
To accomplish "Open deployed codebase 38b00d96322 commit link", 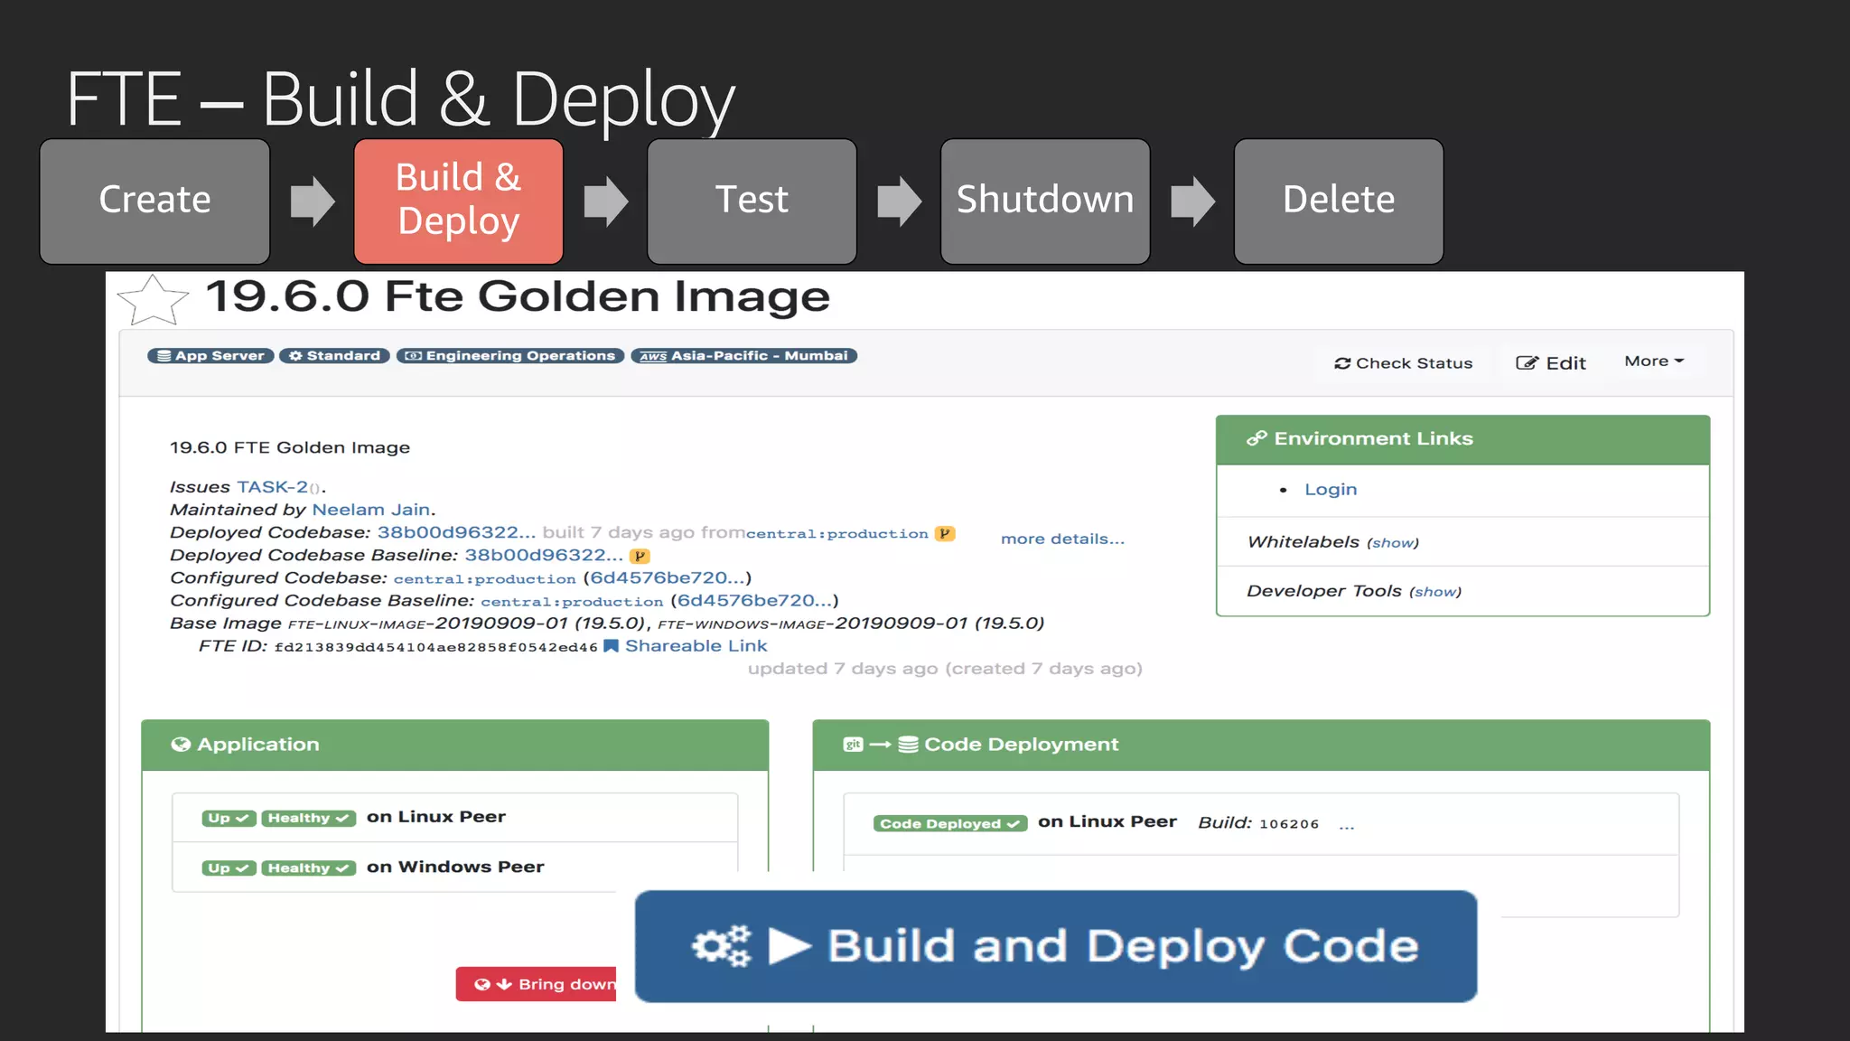I will click(x=456, y=532).
